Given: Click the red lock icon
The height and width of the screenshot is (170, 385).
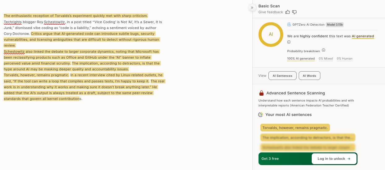Looking at the screenshot, I should point(261,93).
